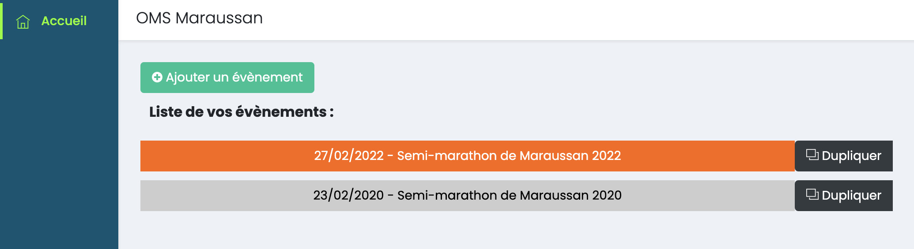Click the Liste de vos évènements heading
The width and height of the screenshot is (914, 249).
[241, 112]
